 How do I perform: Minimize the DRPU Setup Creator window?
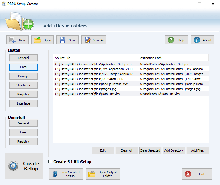[x=186, y=4]
